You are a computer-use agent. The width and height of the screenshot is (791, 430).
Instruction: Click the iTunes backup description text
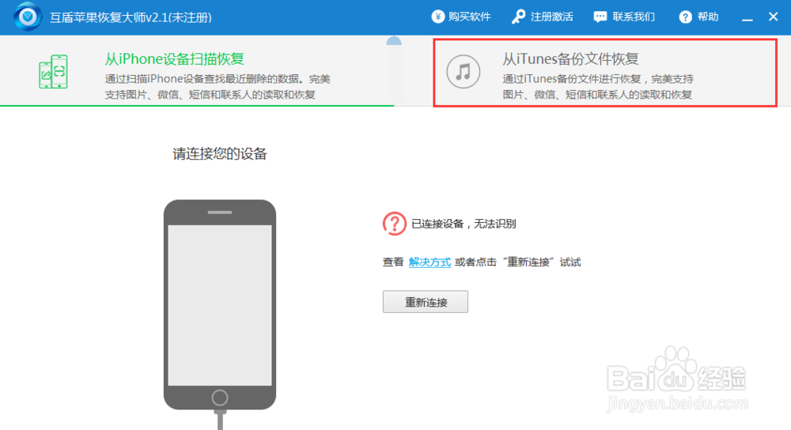pyautogui.click(x=598, y=87)
